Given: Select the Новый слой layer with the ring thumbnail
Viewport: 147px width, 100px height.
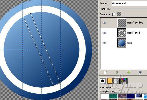Looking at the screenshot, I should 122,33.
